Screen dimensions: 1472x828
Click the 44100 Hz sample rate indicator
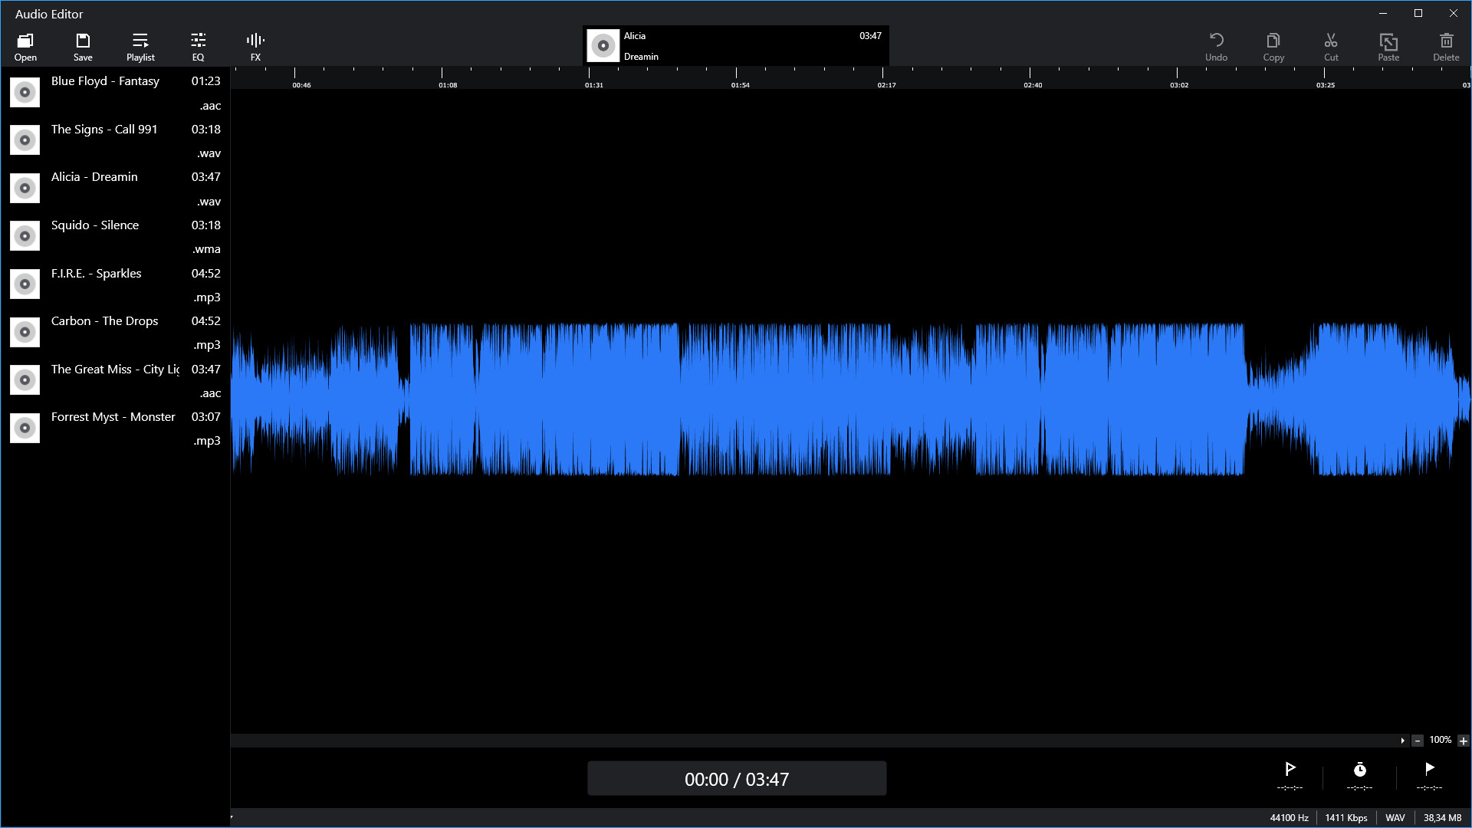(x=1288, y=818)
